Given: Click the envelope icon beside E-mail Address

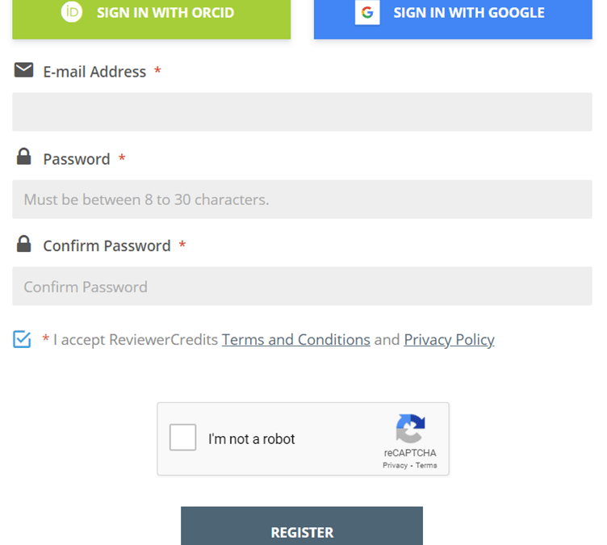Looking at the screenshot, I should click(23, 70).
